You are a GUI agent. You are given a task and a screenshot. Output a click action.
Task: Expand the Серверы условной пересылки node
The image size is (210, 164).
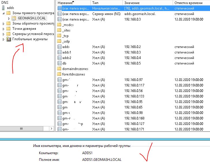point(4,34)
